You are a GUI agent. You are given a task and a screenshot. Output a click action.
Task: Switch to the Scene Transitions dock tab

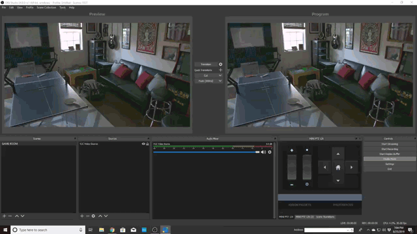click(x=325, y=216)
